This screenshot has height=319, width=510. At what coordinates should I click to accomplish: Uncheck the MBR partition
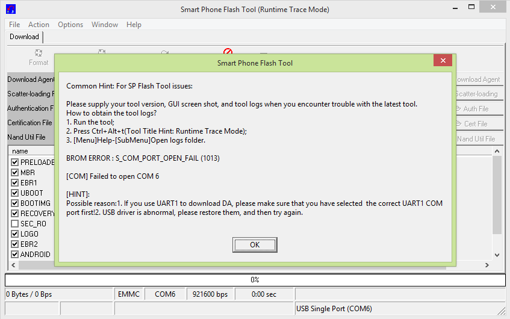tap(14, 172)
